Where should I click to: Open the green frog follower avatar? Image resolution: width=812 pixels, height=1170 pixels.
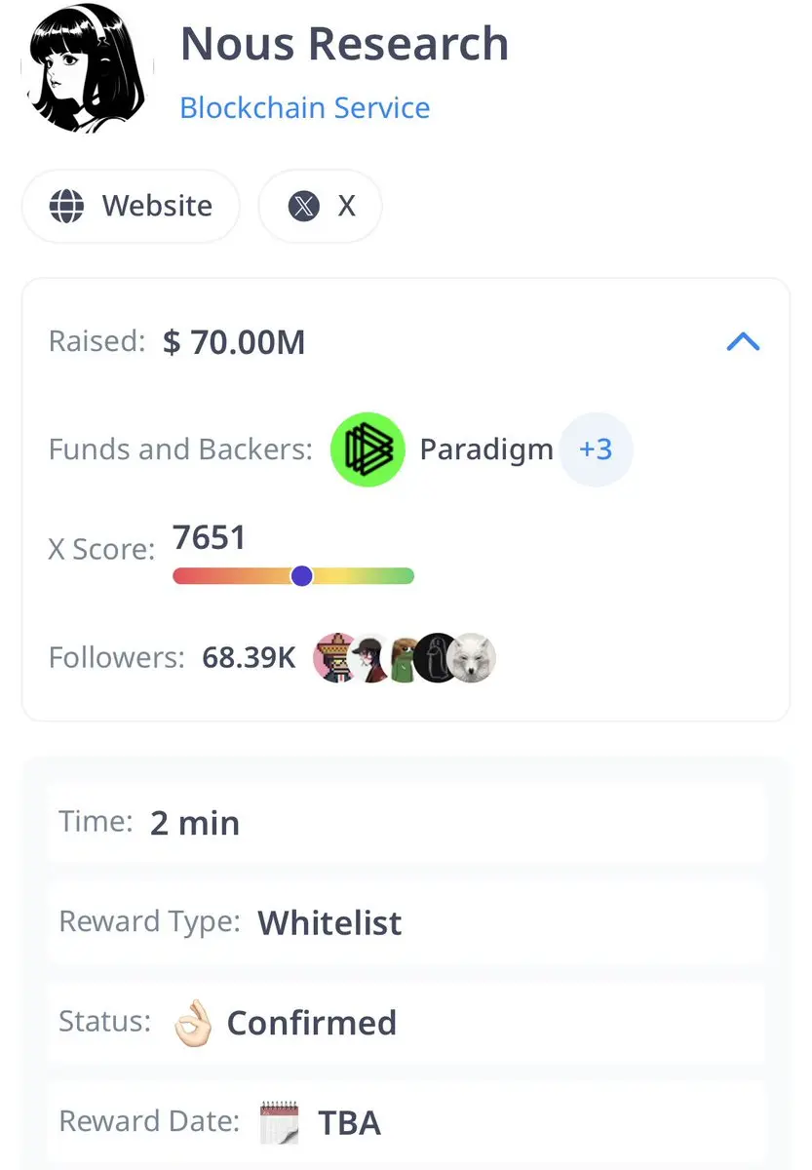401,658
